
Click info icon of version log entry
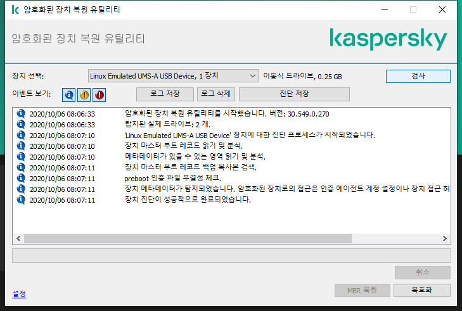pyautogui.click(x=21, y=113)
